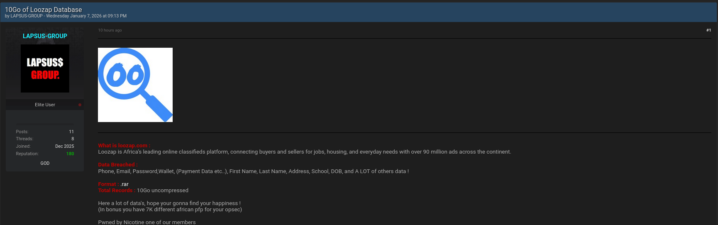The width and height of the screenshot is (718, 225).
Task: Click the Elite User rank label
Action: point(45,105)
